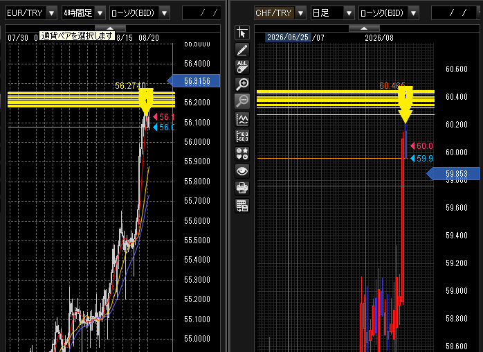Click the 56.4000 price axis value
Image resolution: width=483 pixels, height=352 pixels.
pos(197,64)
